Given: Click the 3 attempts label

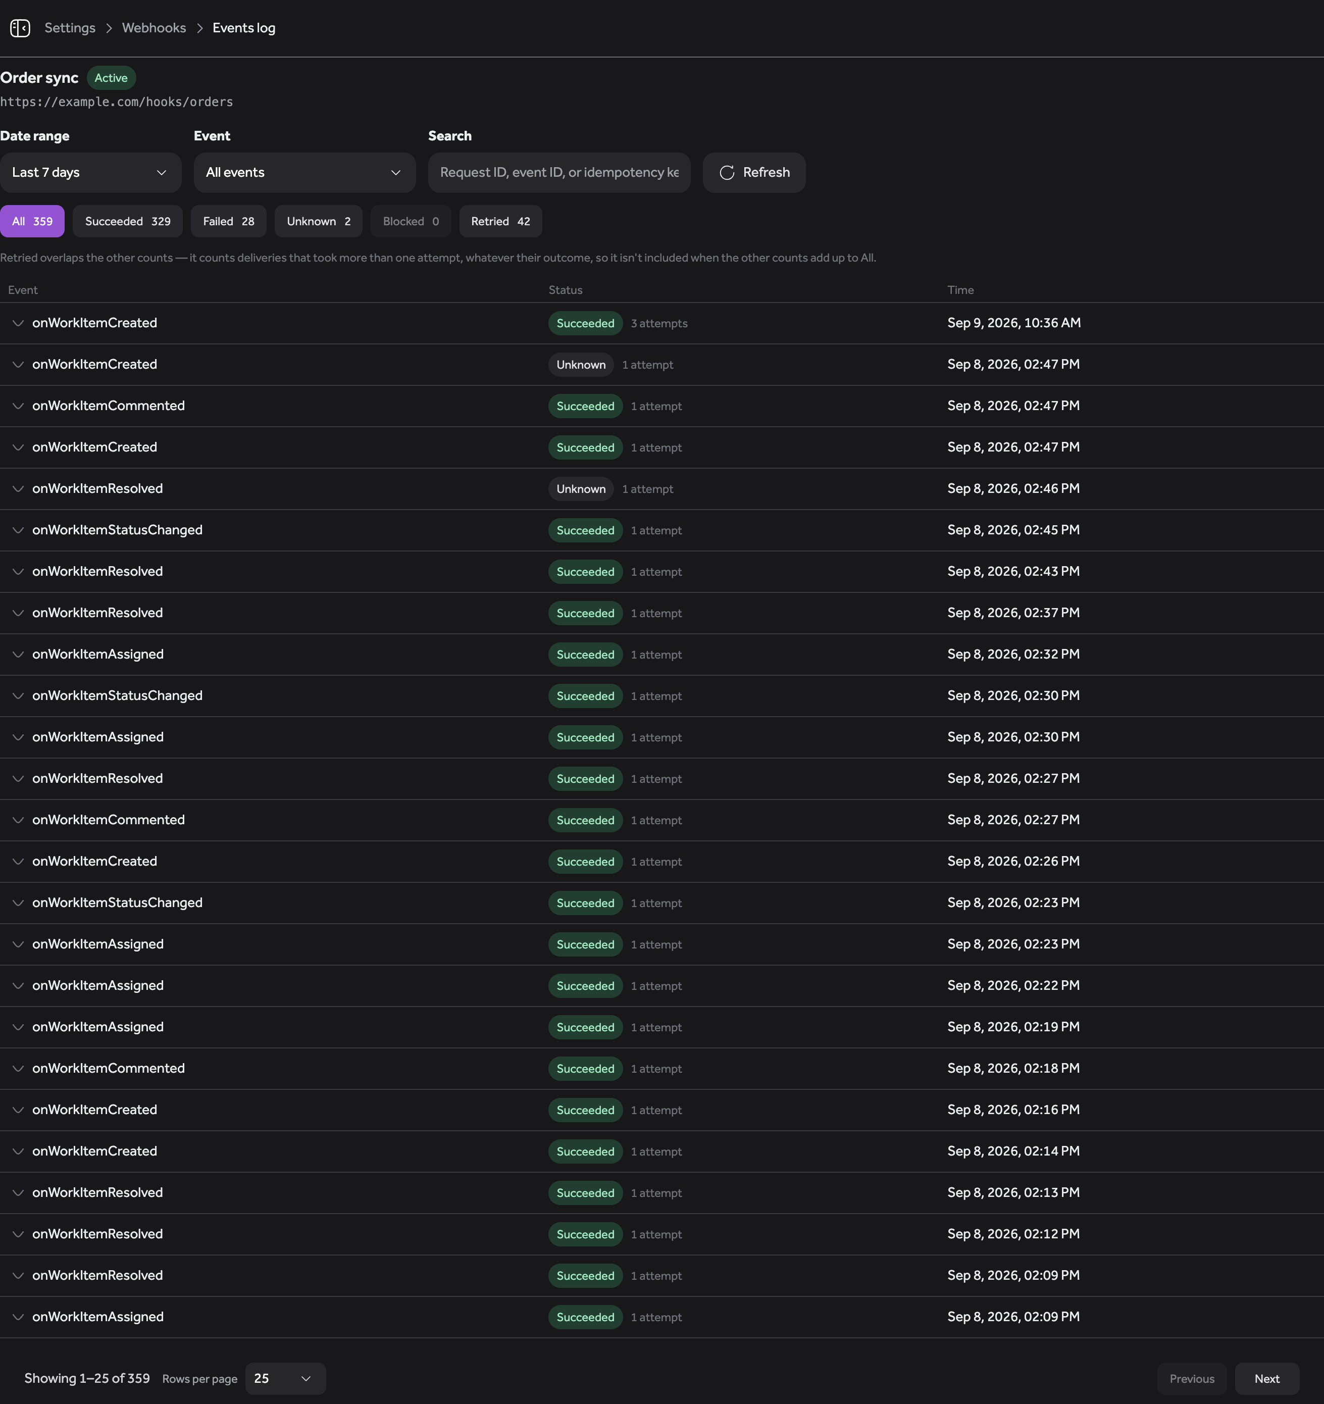Looking at the screenshot, I should coord(659,323).
